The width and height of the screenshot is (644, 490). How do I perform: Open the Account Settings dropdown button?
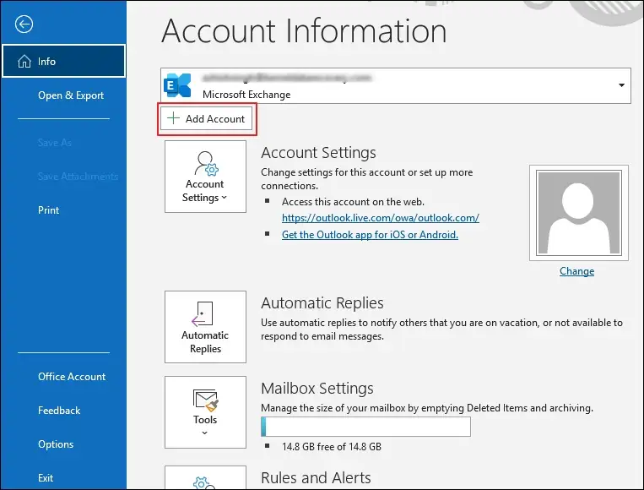point(205,177)
